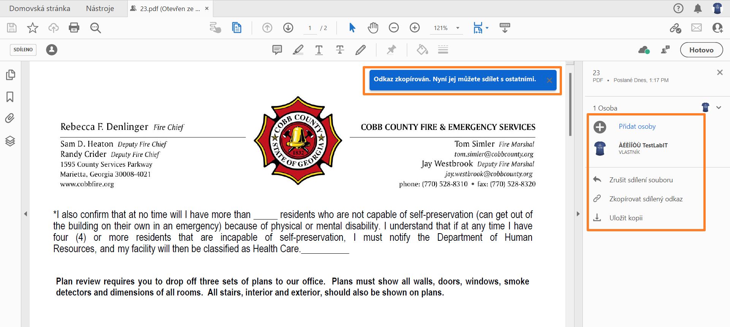The height and width of the screenshot is (327, 730).
Task: Switch to Nástroje tab
Action: [100, 8]
